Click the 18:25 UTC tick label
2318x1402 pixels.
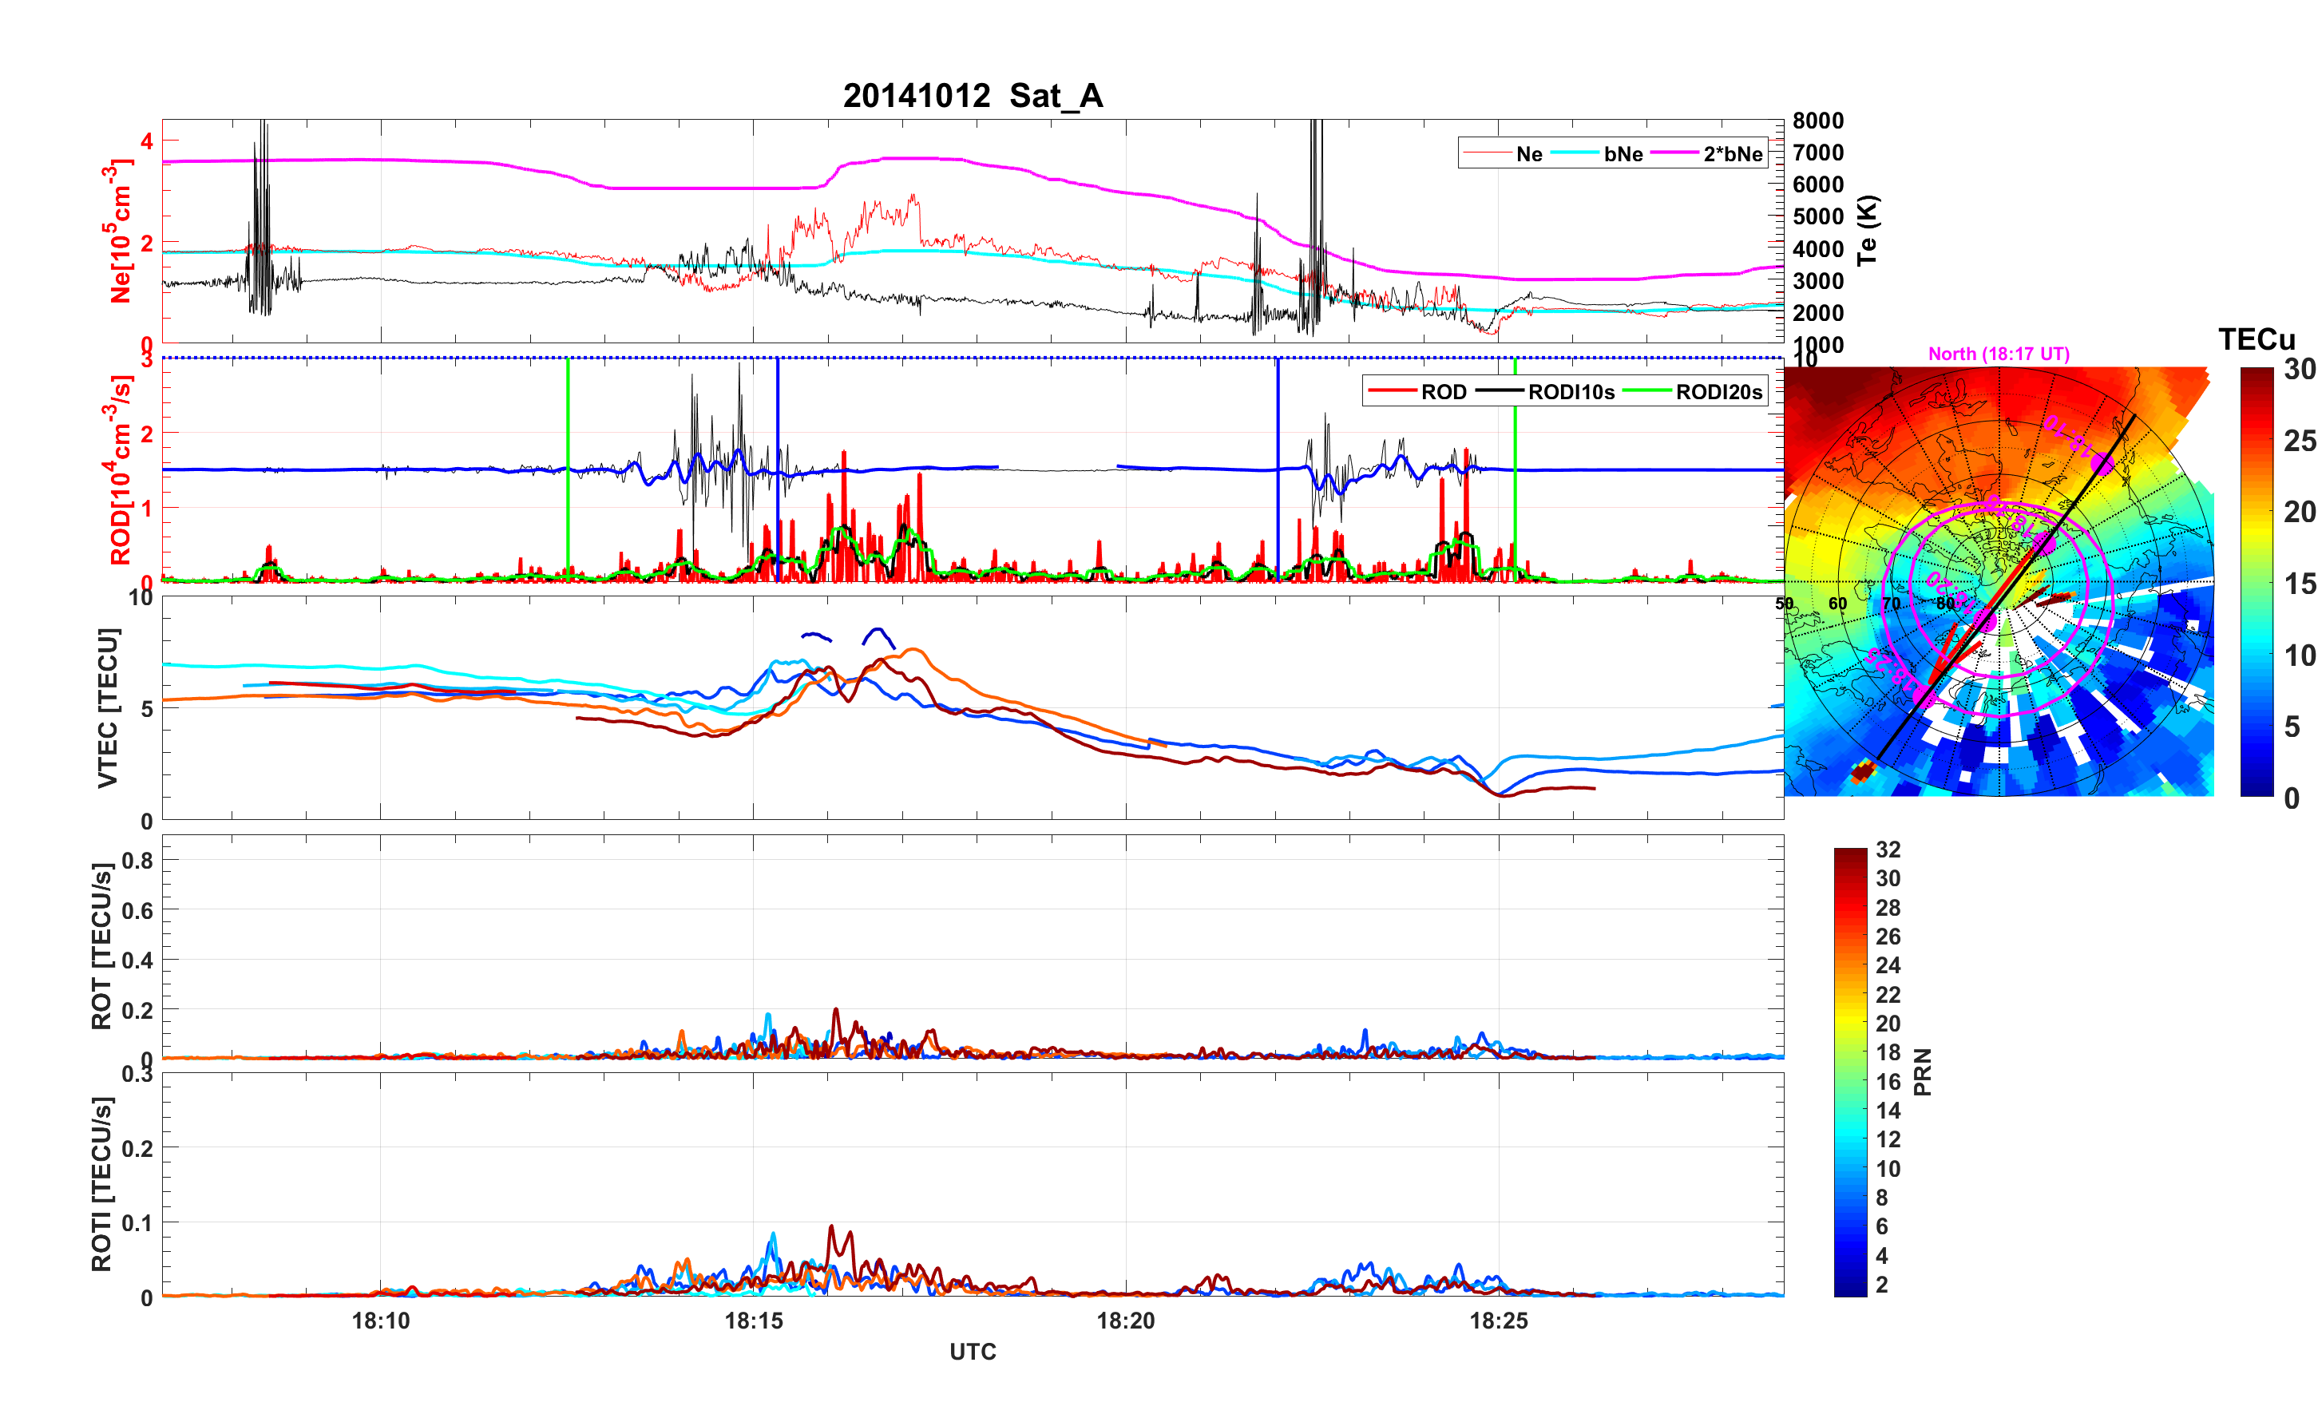[x=1498, y=1320]
